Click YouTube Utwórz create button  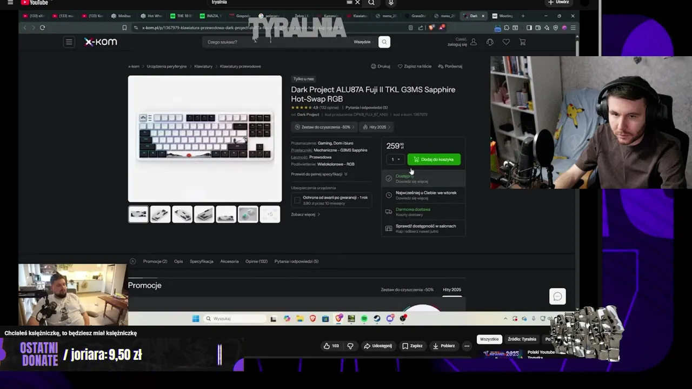(x=559, y=2)
